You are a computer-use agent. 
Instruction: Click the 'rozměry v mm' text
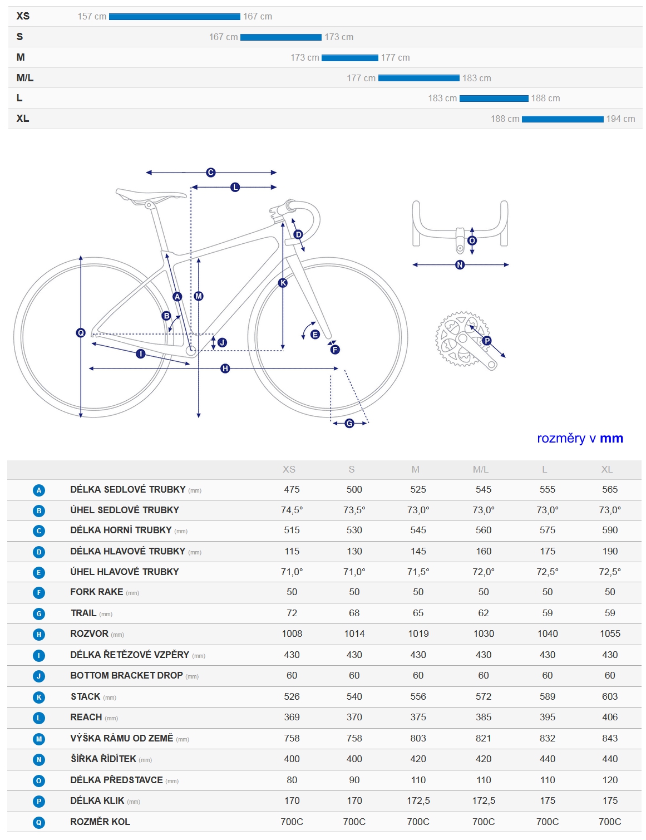click(580, 439)
